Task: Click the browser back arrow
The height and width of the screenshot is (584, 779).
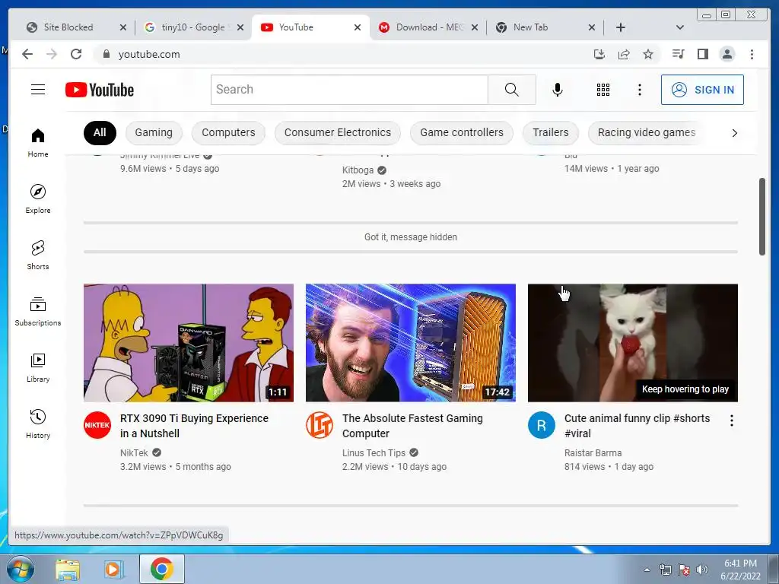Action: click(x=27, y=54)
